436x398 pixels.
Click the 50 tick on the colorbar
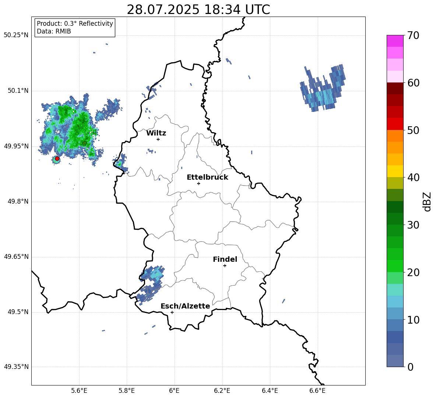413,130
